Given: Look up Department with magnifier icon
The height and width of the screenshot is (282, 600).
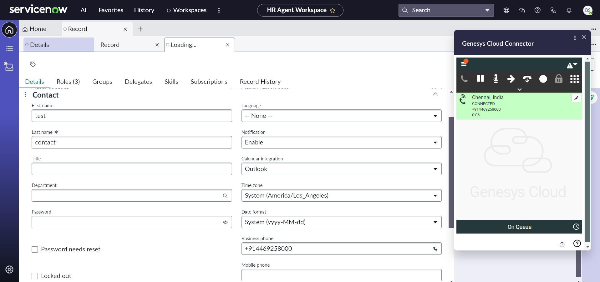Looking at the screenshot, I should [225, 196].
